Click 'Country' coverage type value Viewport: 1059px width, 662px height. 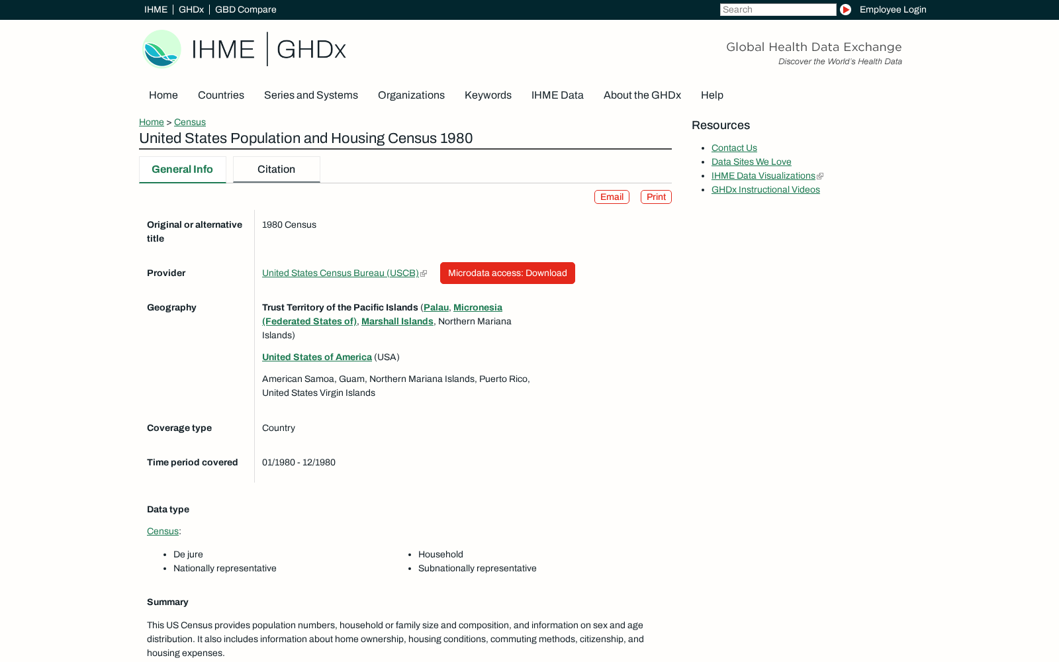279,428
